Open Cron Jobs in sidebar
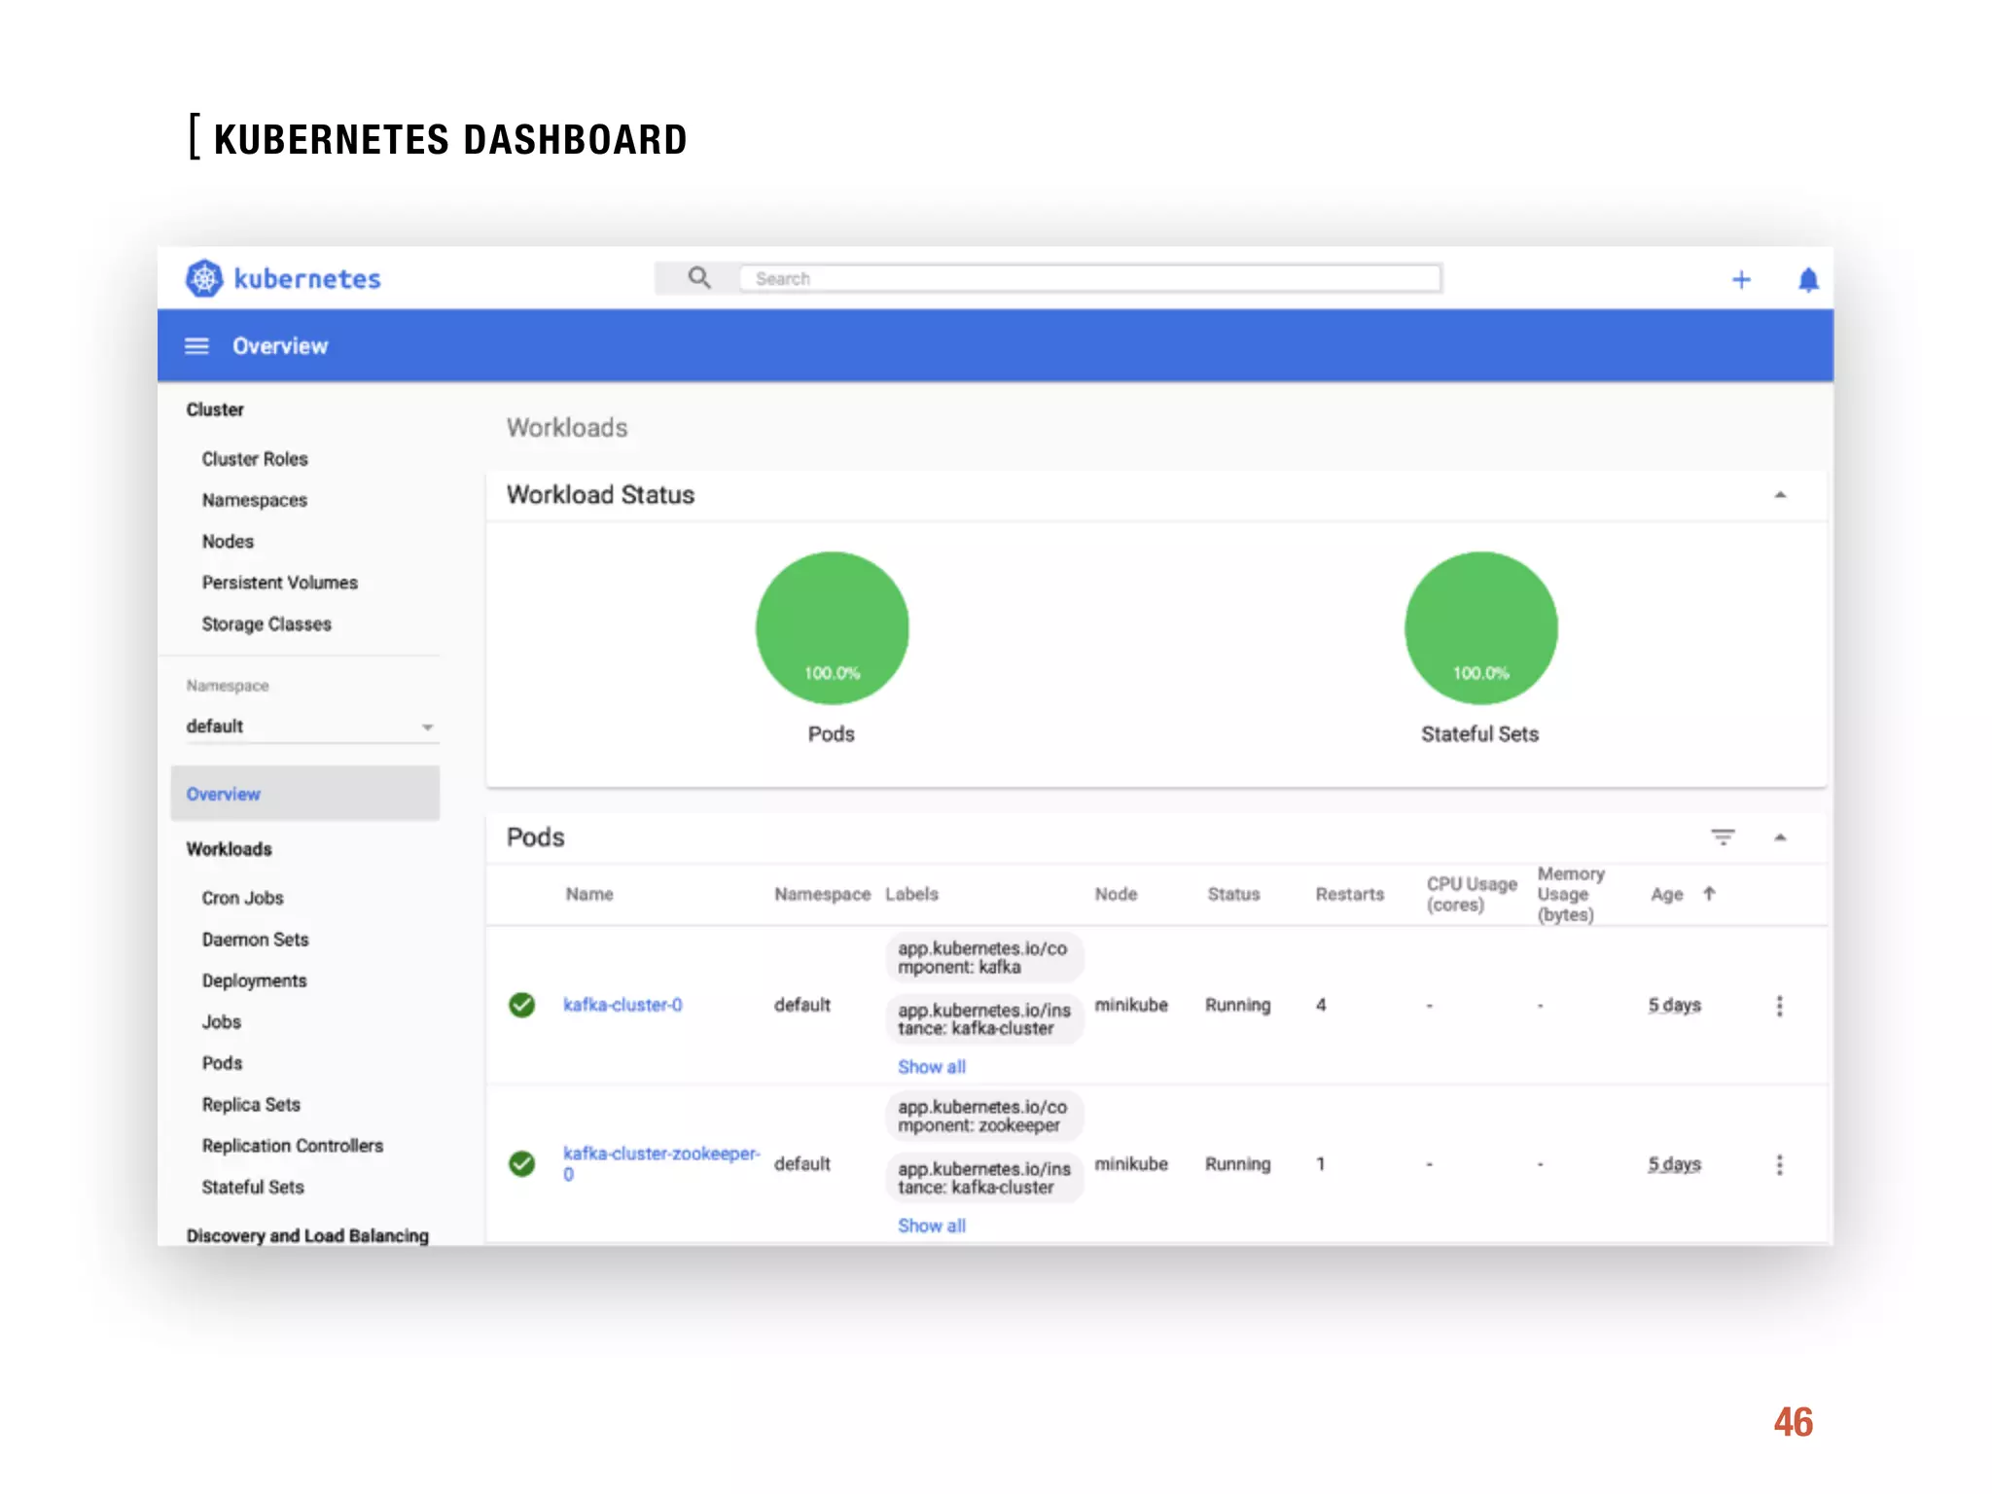Image resolution: width=1992 pixels, height=1494 pixels. [x=243, y=898]
